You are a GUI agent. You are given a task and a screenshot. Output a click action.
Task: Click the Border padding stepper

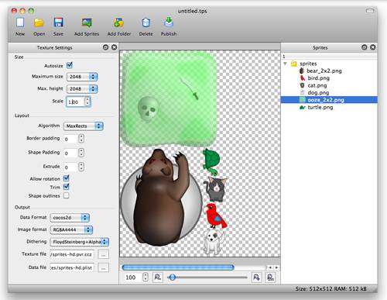click(x=81, y=139)
